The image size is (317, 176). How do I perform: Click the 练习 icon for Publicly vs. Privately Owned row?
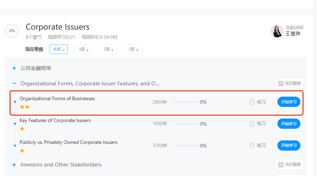tap(252, 145)
